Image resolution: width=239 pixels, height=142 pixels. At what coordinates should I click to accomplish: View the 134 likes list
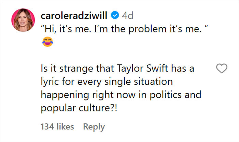click(57, 127)
